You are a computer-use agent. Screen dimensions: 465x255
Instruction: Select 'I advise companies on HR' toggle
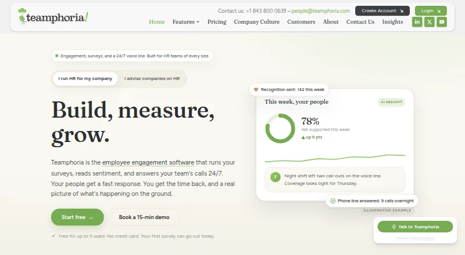152,79
